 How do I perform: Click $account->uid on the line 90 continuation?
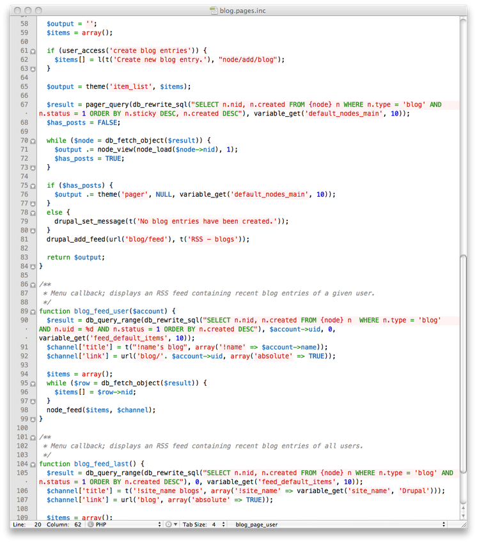coord(295,329)
